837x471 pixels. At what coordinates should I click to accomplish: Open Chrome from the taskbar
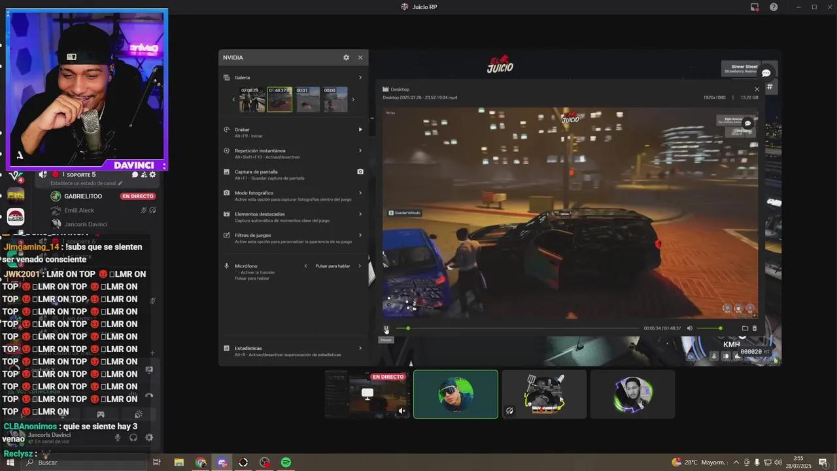coord(201,462)
